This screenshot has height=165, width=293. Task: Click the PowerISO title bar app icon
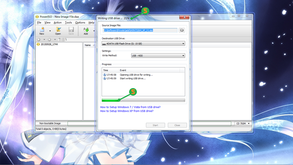(37, 16)
